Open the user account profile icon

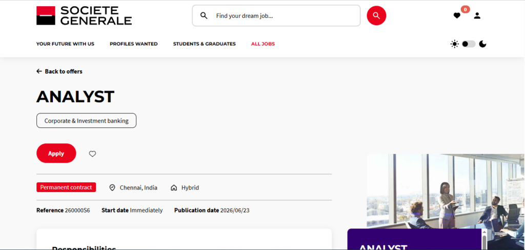(x=477, y=15)
